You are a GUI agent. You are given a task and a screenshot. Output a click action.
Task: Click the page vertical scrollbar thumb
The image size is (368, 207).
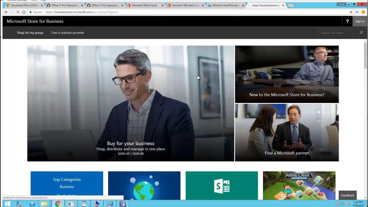365,55
